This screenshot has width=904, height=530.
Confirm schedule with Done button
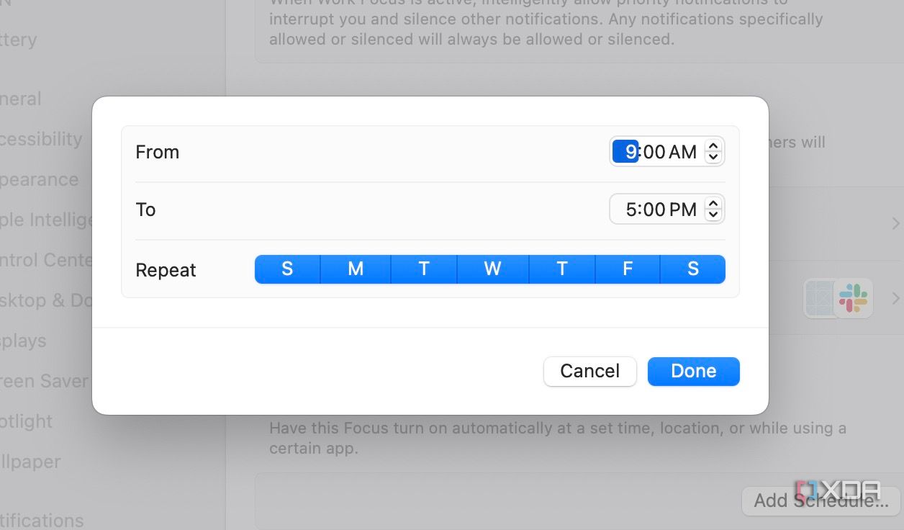(694, 371)
